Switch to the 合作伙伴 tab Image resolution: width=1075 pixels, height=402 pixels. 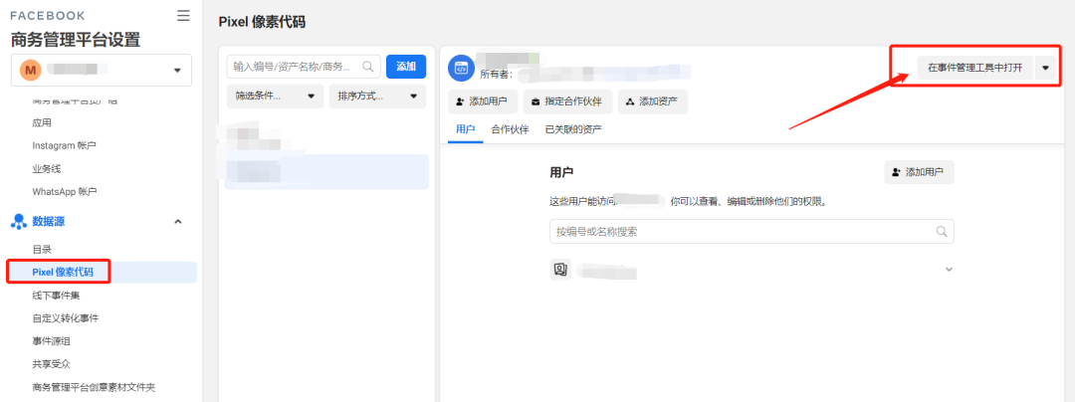click(x=510, y=129)
